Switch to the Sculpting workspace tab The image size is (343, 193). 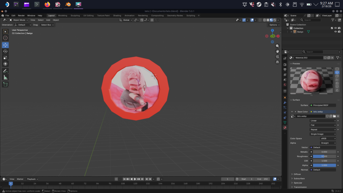click(75, 15)
